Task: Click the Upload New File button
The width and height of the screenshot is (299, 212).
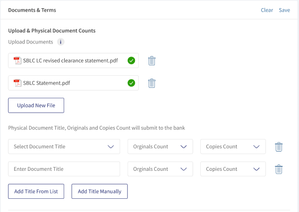Action: tap(36, 105)
